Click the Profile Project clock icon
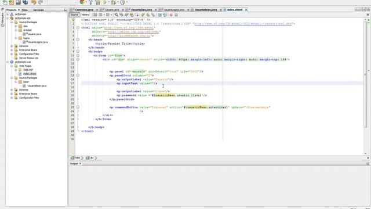The height and width of the screenshot is (209, 371). point(122,2)
